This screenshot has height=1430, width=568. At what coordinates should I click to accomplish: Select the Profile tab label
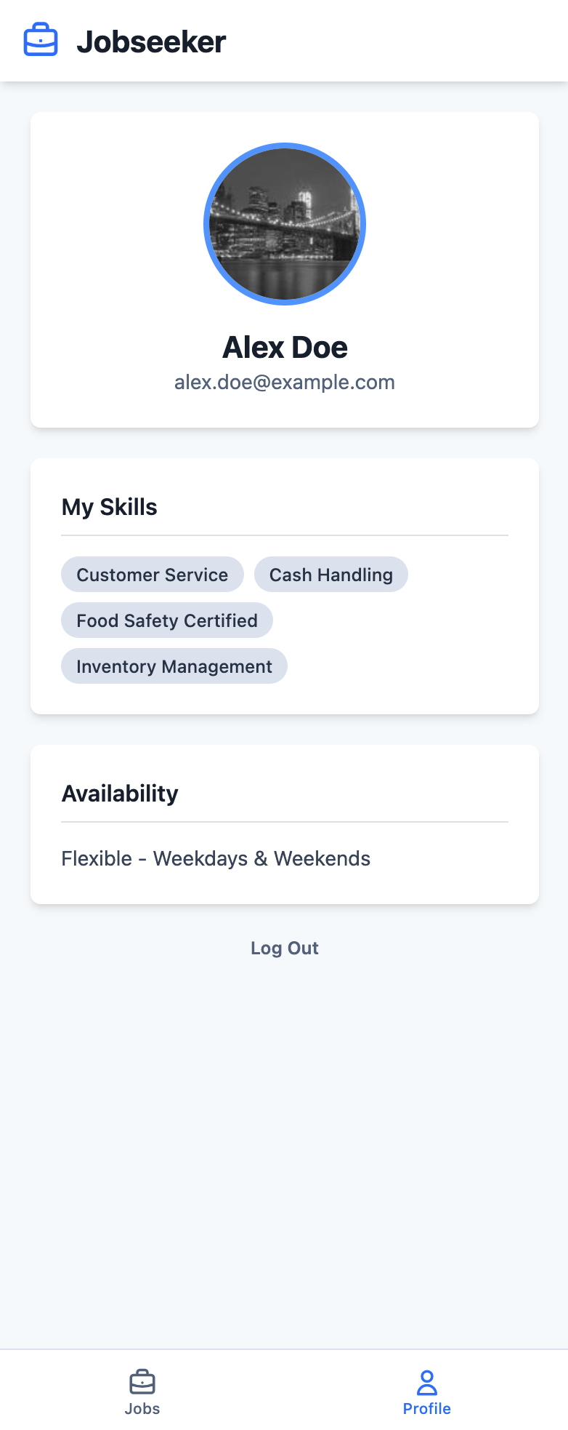click(x=427, y=1409)
